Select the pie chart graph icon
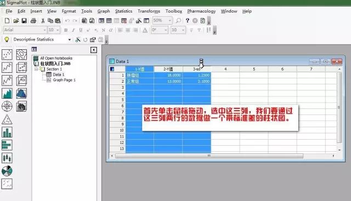 [x=7, y=171]
